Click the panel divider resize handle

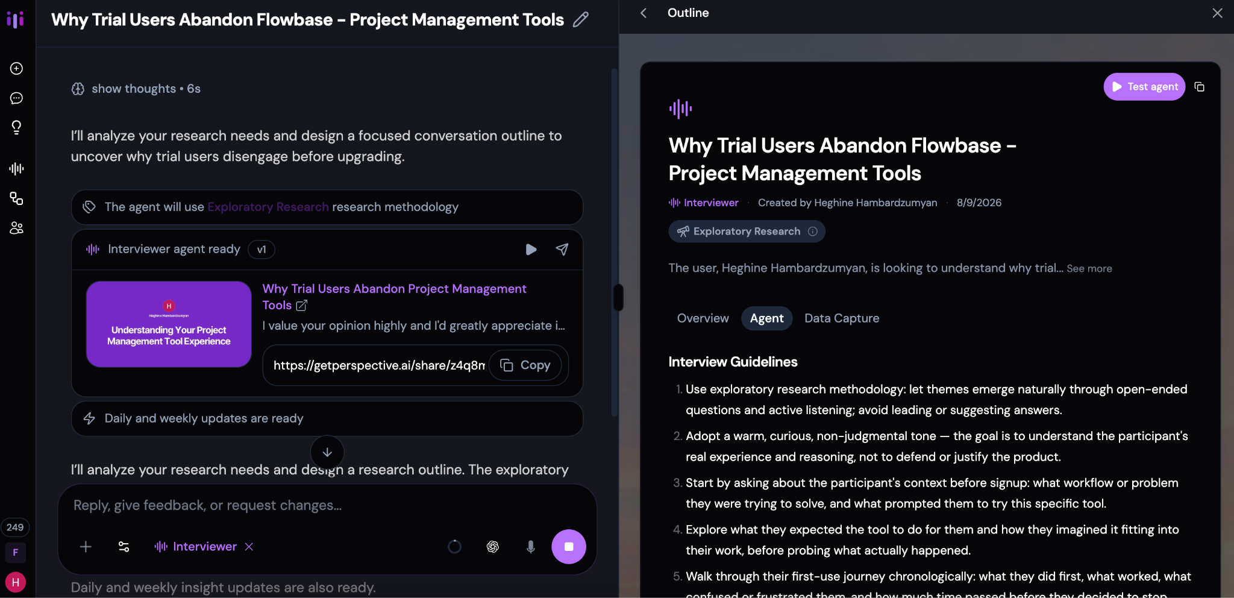[x=618, y=298]
